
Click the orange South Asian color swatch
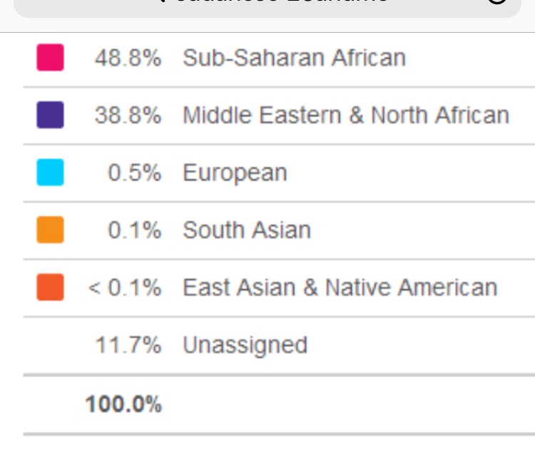(50, 230)
